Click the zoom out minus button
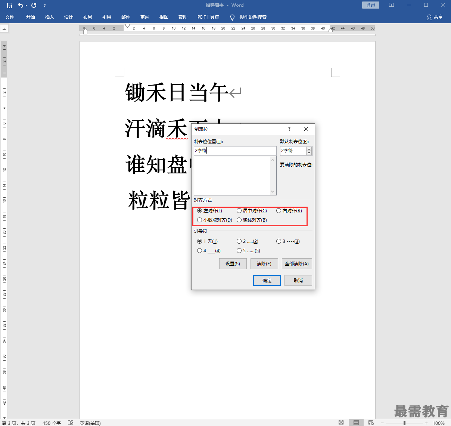Screen dimensions: 451x426 (382, 423)
